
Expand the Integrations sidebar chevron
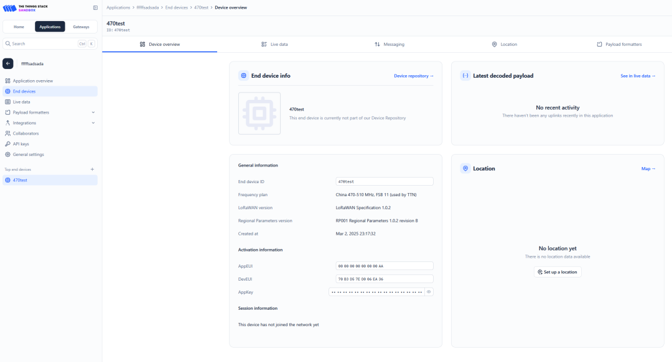pyautogui.click(x=93, y=123)
